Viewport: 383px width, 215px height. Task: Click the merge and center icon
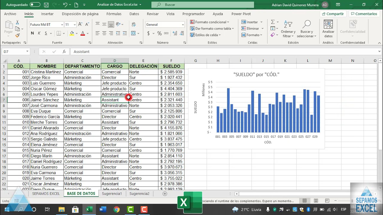tap(133, 33)
